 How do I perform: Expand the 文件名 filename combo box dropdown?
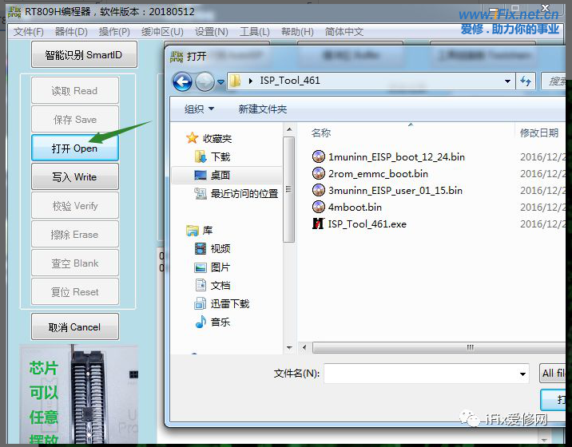click(522, 374)
